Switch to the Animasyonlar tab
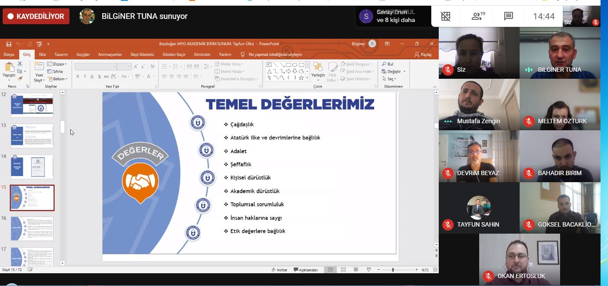Viewport: 608px width, 286px height. (110, 55)
